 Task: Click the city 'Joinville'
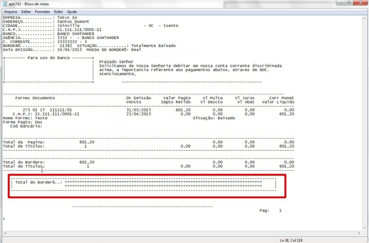tap(68, 25)
